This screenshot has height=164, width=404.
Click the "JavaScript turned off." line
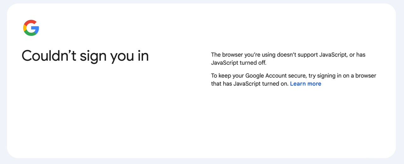[x=239, y=63]
